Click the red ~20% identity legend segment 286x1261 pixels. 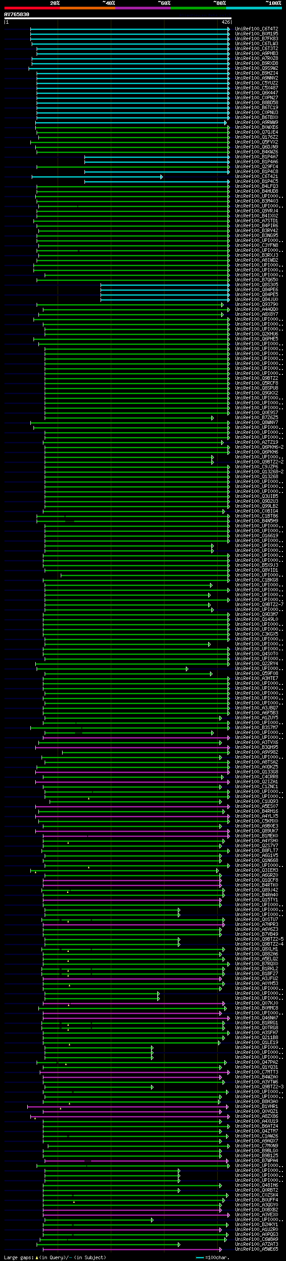pos(32,8)
